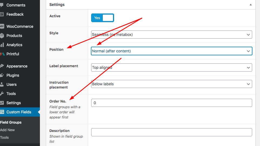Click the Comments speech bubble icon

(2, 5)
